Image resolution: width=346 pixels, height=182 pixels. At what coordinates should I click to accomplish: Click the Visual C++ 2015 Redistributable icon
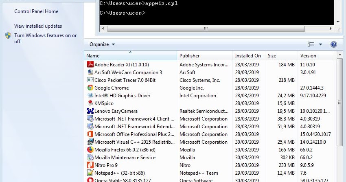90,142
